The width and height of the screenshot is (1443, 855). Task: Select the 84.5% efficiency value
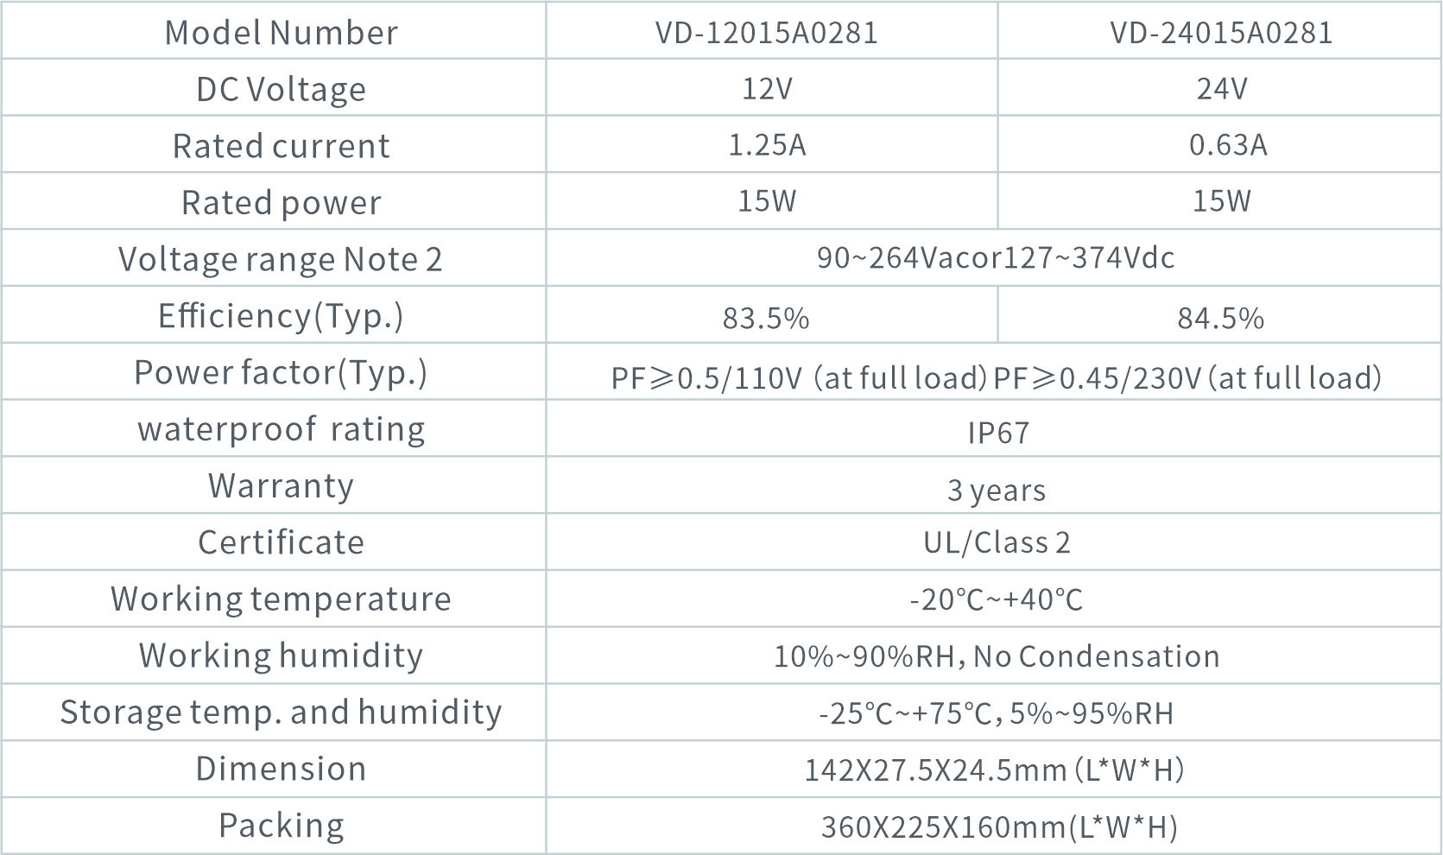(x=1220, y=318)
